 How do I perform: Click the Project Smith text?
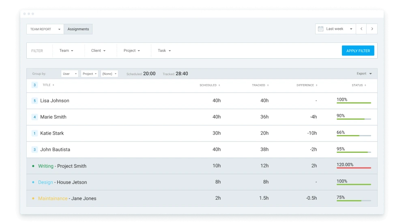point(72,166)
